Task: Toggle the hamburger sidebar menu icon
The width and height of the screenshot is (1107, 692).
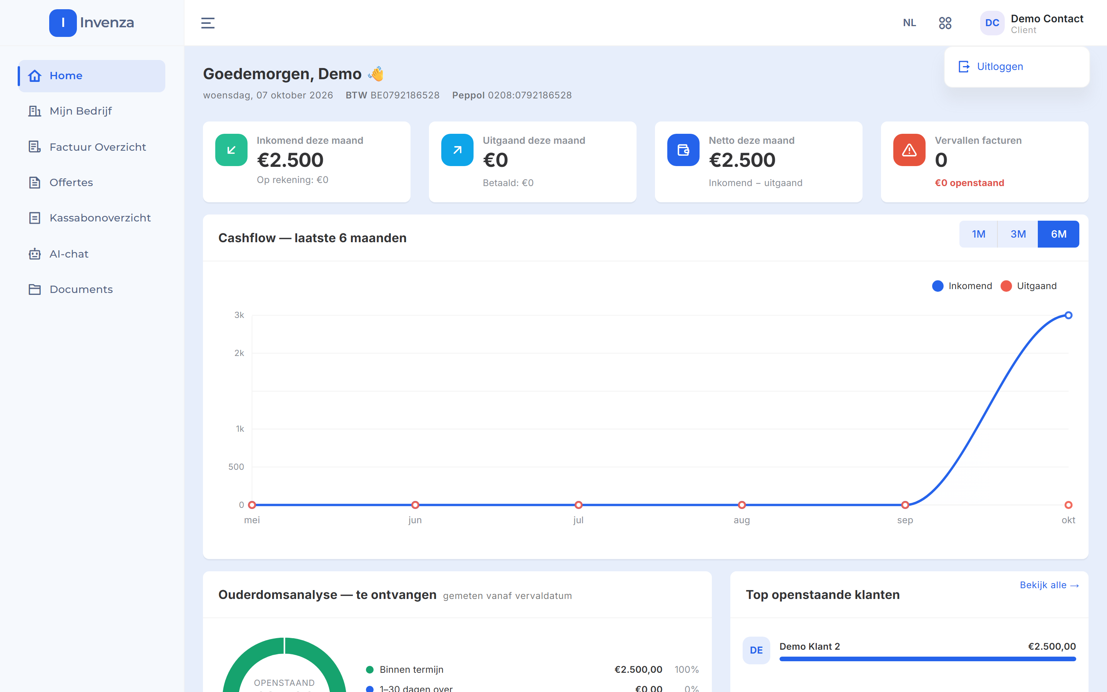Action: (208, 23)
